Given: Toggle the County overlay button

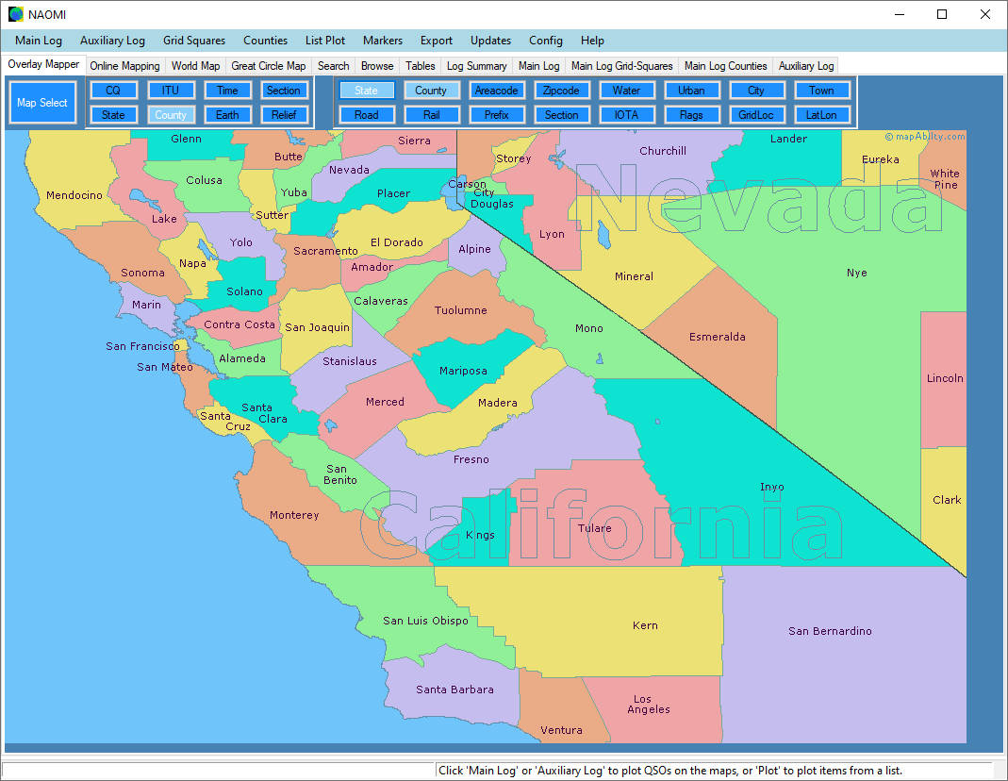Looking at the screenshot, I should point(431,91).
